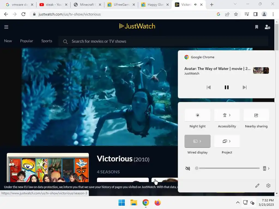Switch to the Happy Glass tab
The image size is (279, 209).
pos(155,5)
